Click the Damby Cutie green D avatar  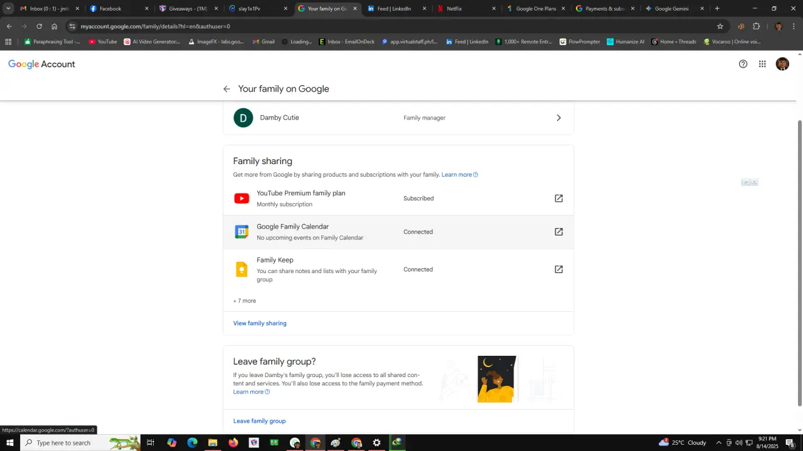(243, 118)
